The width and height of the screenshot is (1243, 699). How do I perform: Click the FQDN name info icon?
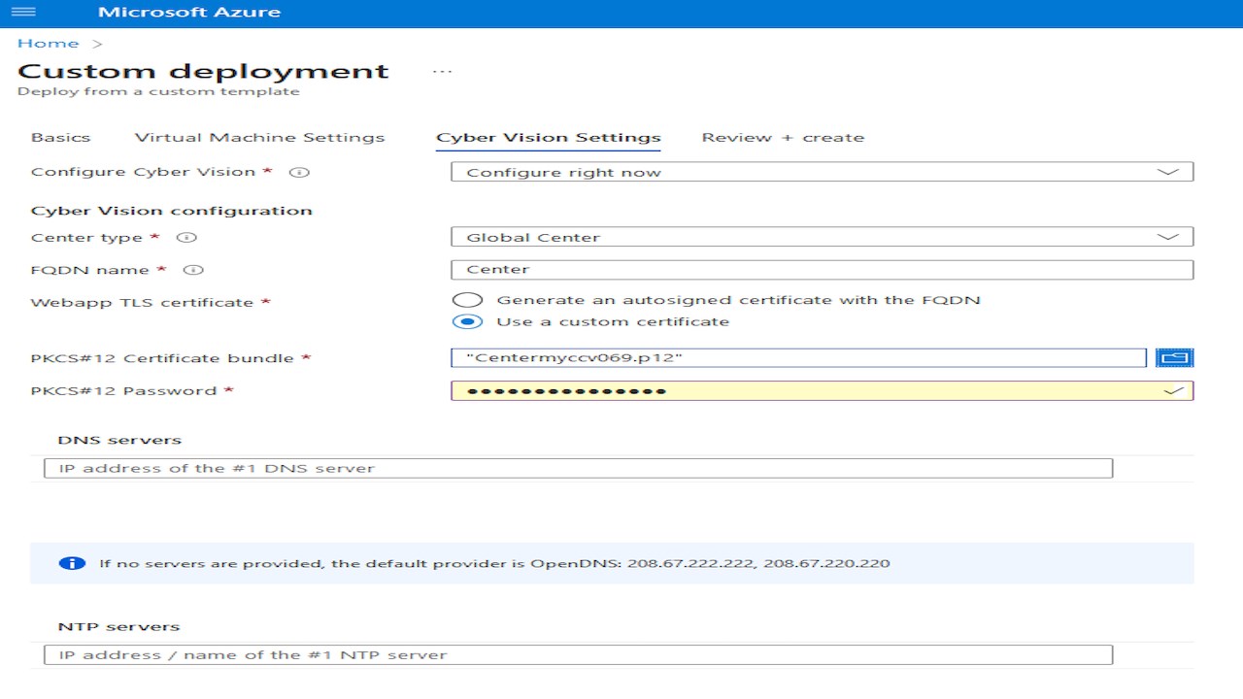click(194, 271)
